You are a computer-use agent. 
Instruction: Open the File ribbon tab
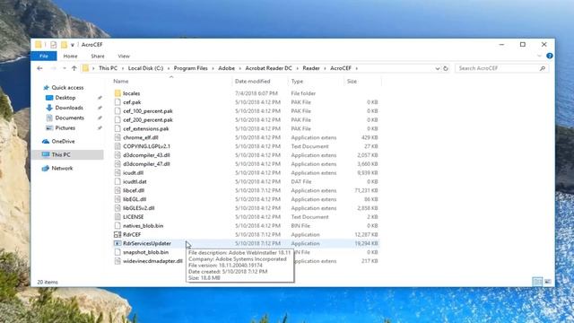click(x=44, y=56)
